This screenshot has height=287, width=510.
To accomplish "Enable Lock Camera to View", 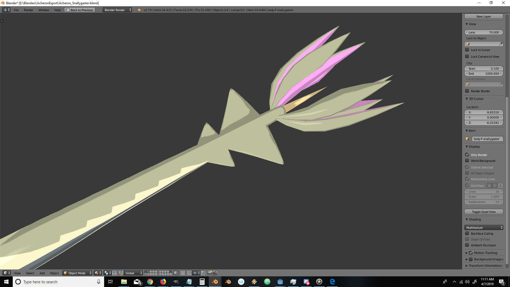I will pyautogui.click(x=467, y=56).
